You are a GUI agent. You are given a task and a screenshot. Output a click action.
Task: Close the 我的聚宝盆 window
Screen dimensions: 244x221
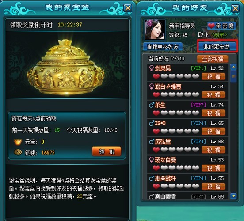[x=128, y=8]
